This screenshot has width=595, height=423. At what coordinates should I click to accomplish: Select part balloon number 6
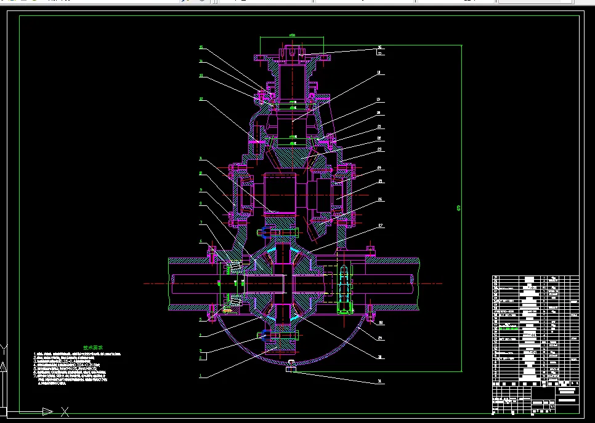[x=201, y=241]
